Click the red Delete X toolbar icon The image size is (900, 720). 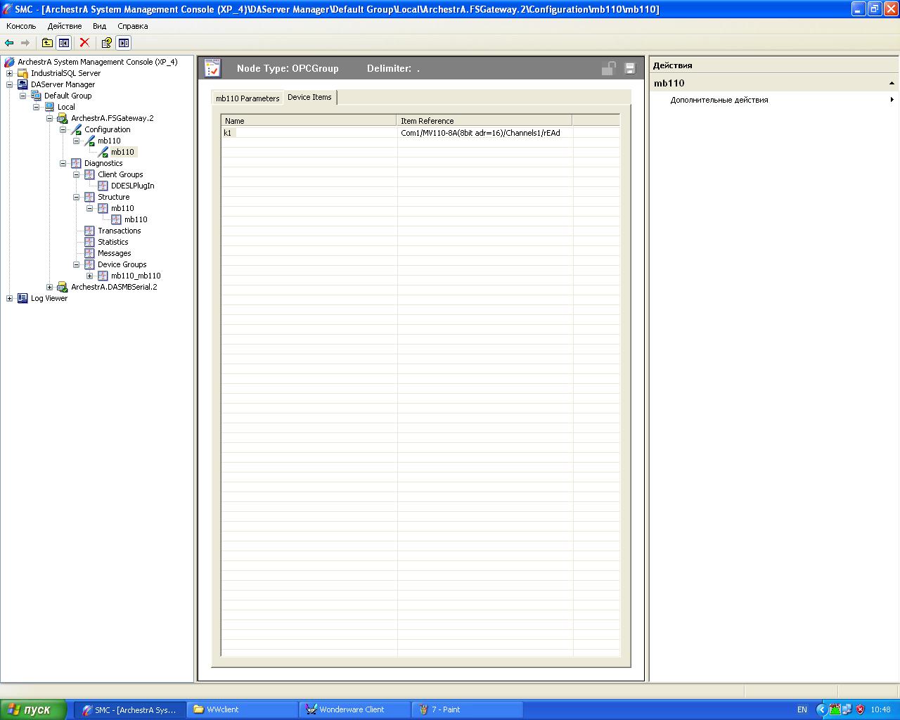[84, 43]
